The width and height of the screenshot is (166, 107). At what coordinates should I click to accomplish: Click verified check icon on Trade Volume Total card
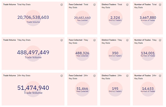click(x=62, y=5)
